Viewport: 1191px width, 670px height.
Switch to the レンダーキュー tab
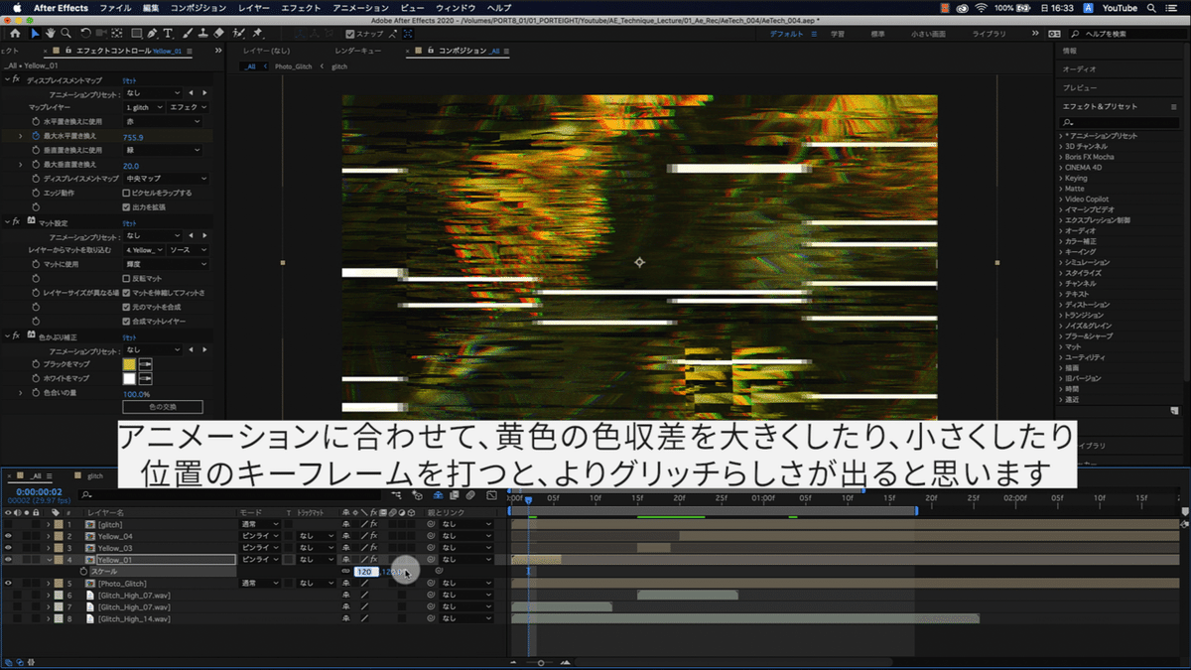[357, 51]
